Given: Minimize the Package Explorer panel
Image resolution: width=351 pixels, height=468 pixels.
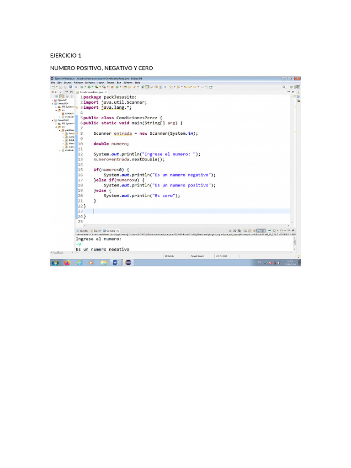Looking at the screenshot, I should point(67,92).
